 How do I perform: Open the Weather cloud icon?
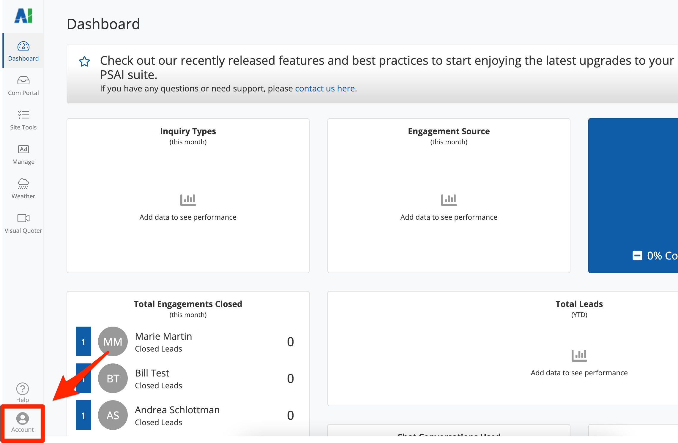[x=23, y=183]
